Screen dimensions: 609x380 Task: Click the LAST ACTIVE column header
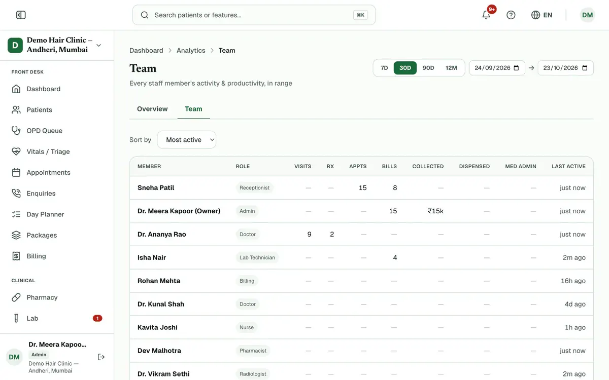pos(568,166)
